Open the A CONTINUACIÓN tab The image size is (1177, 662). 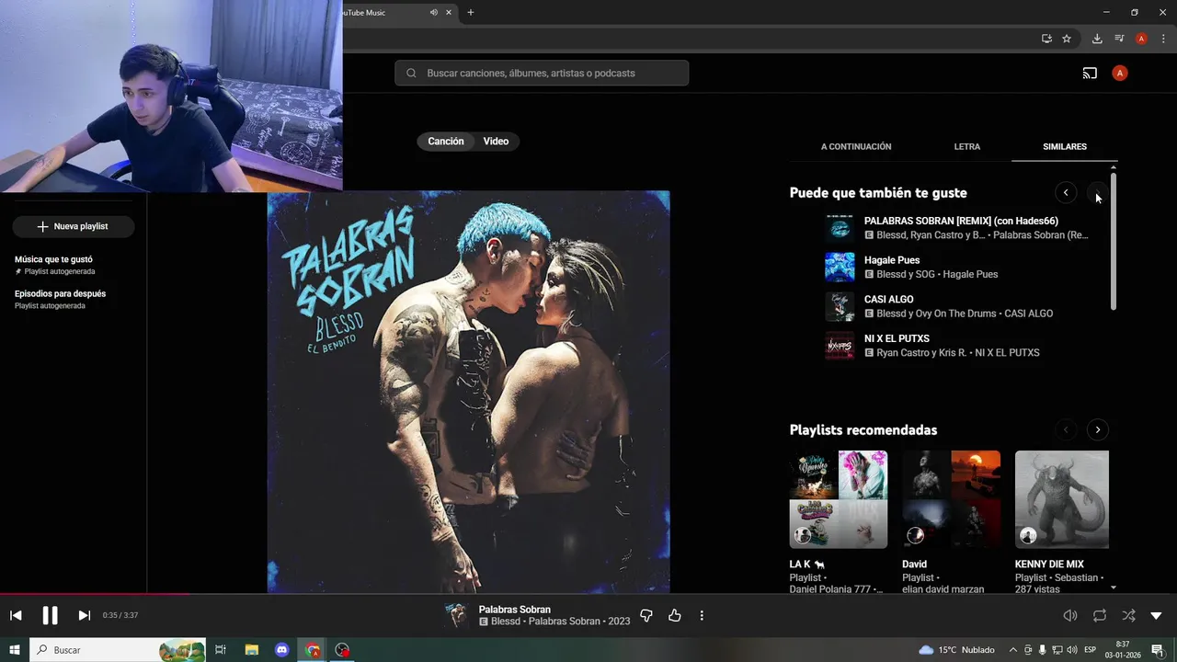pos(856,146)
